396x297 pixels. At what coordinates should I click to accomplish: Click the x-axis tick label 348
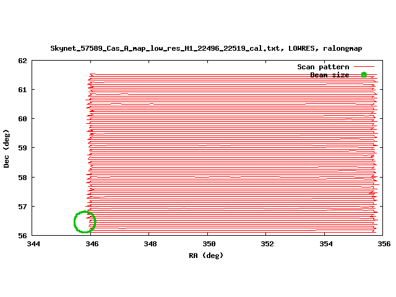coord(150,244)
